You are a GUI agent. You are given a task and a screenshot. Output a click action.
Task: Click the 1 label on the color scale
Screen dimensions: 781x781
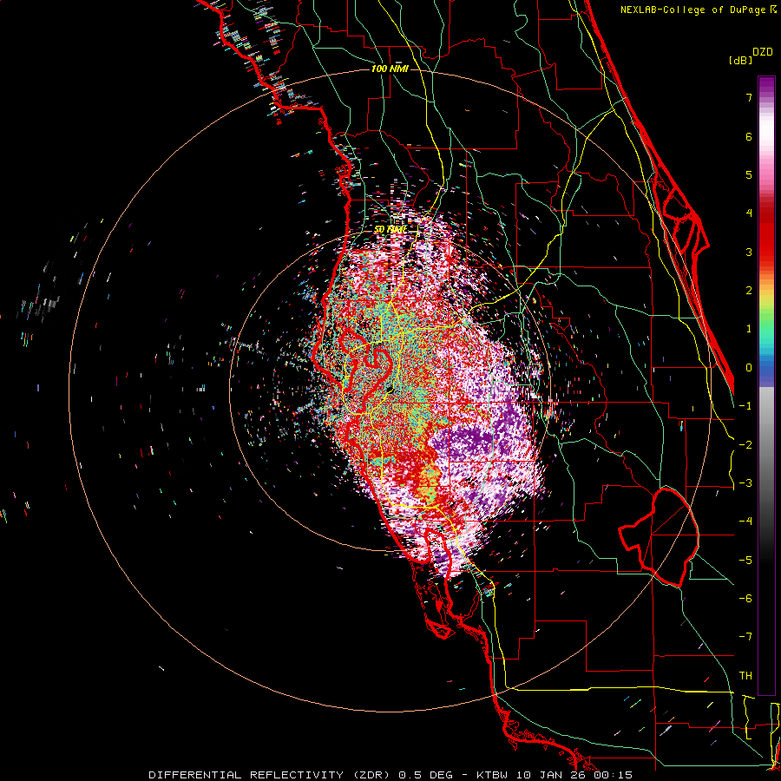point(749,329)
